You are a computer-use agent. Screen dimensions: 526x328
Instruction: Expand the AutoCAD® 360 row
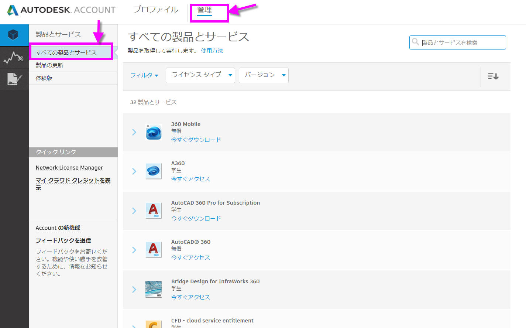(134, 250)
